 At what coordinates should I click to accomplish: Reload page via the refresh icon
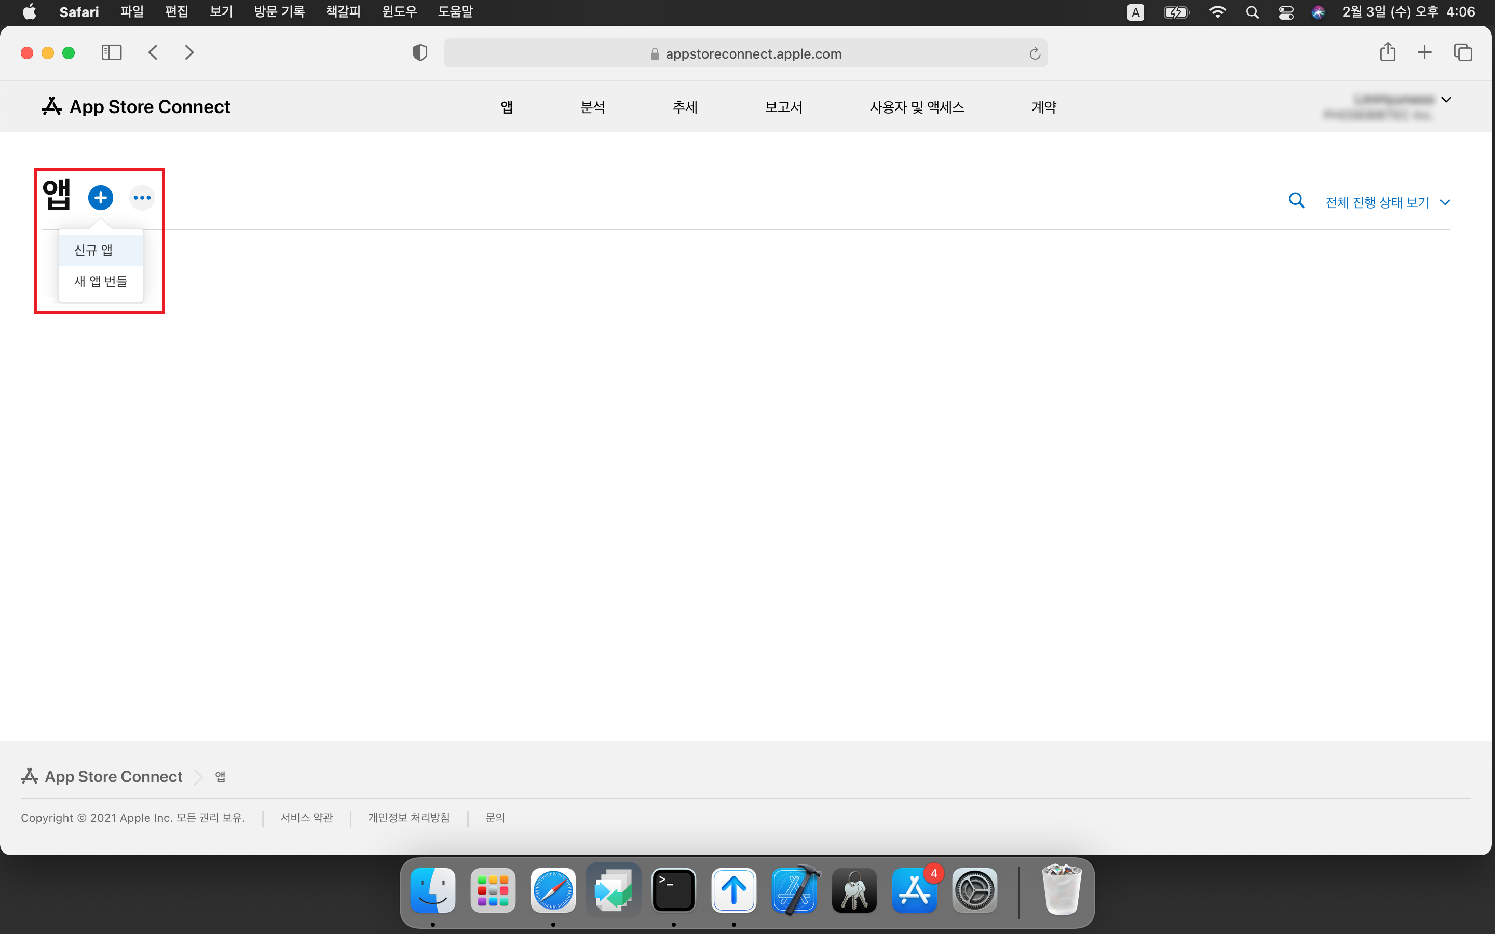pyautogui.click(x=1035, y=54)
